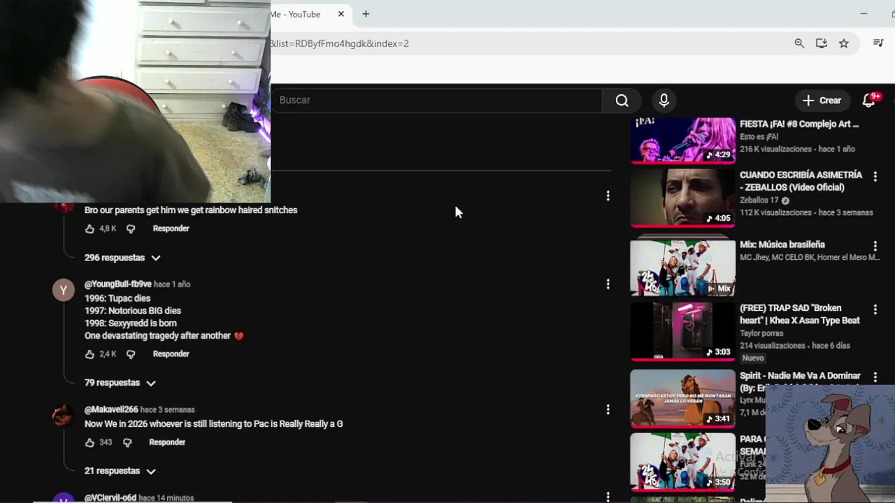Minimize the browser window

click(864, 14)
